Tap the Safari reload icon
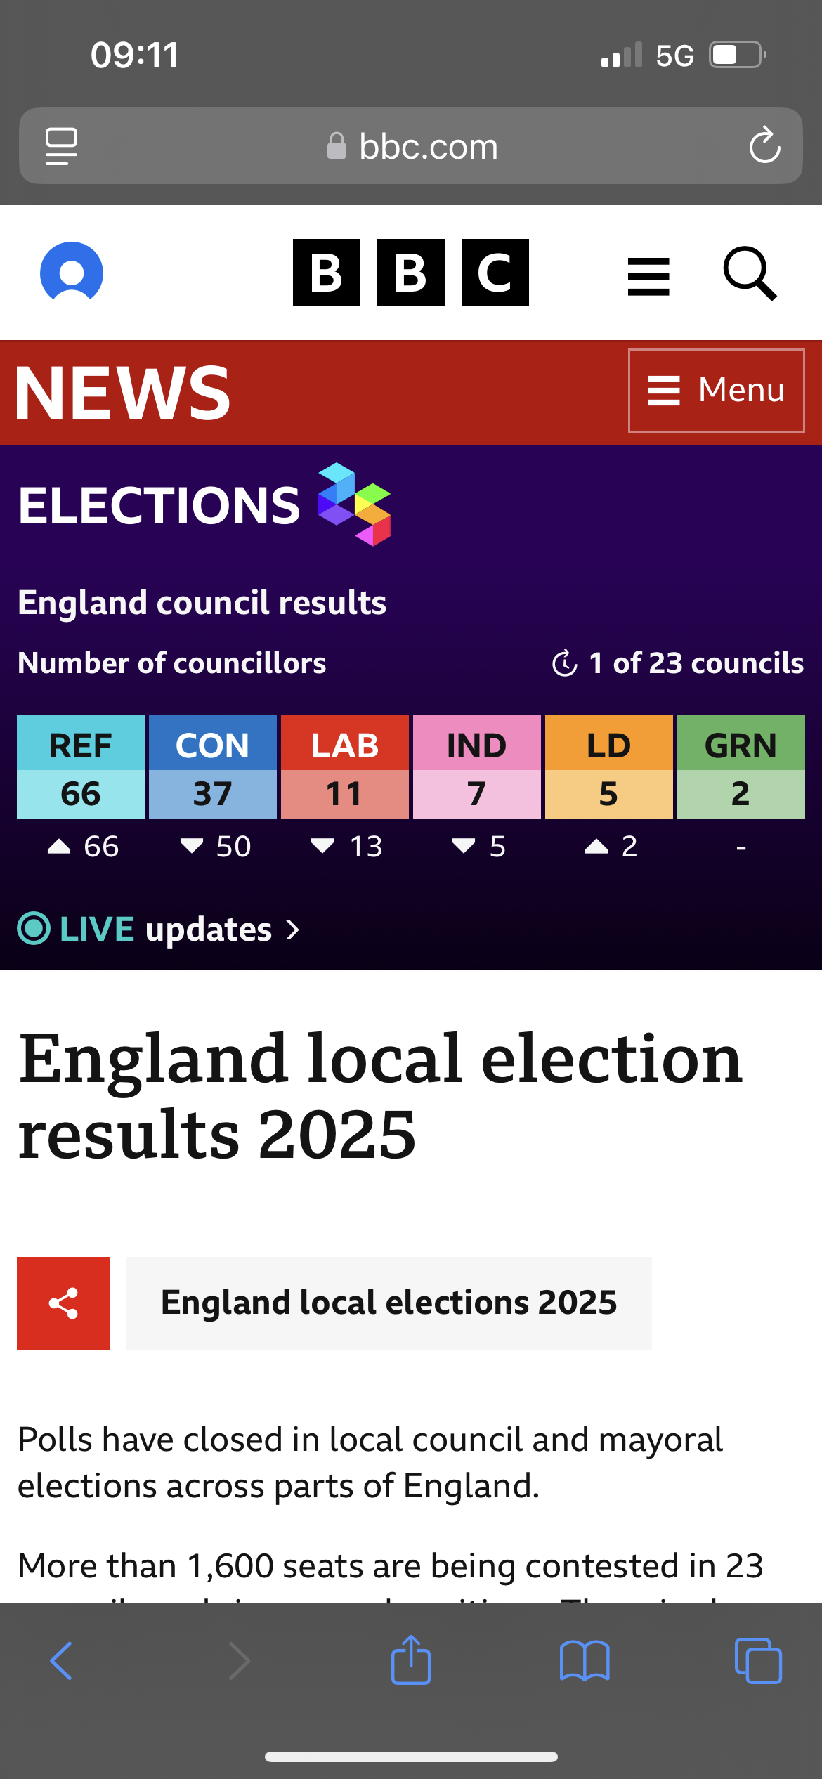Screen dimensions: 822x1779 coord(764,145)
